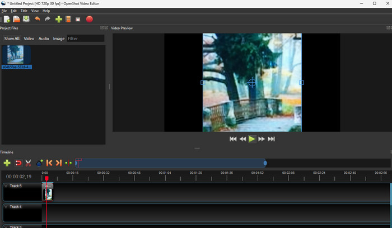The image size is (392, 228).
Task: Click right transform handle in preview
Action: tap(301, 83)
